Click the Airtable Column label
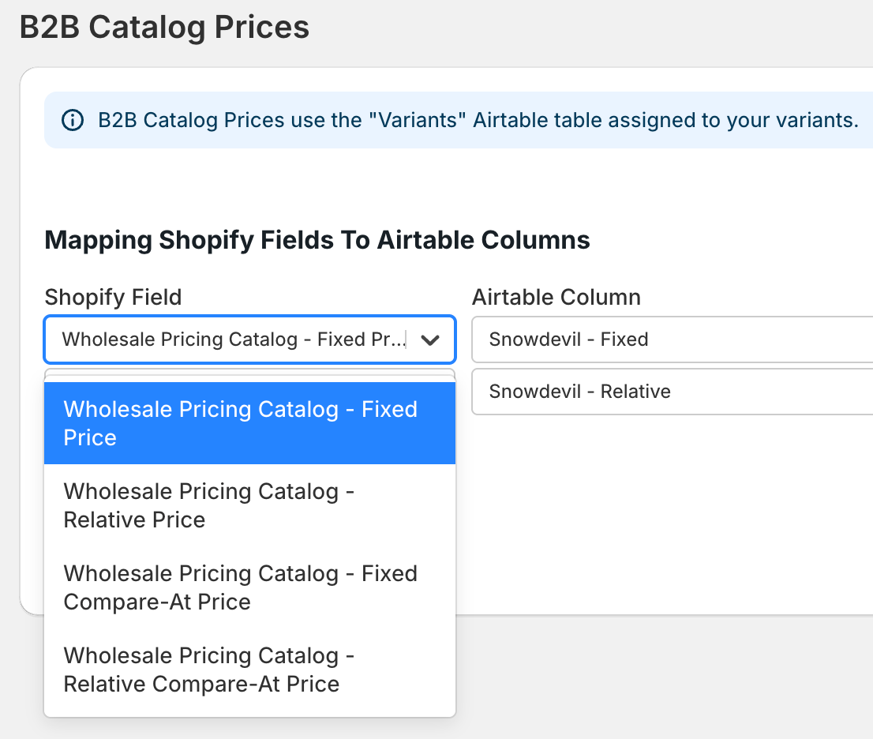 pyautogui.click(x=556, y=297)
